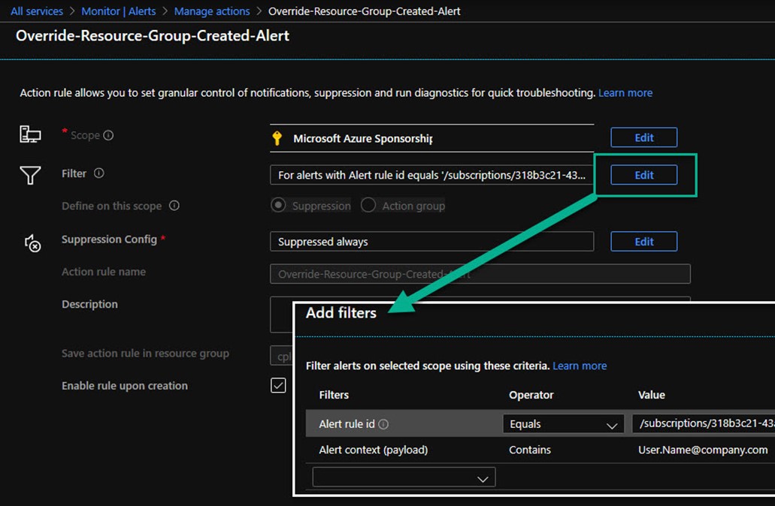Click the yellow subscription key icon
This screenshot has height=506, width=775.
coord(277,138)
